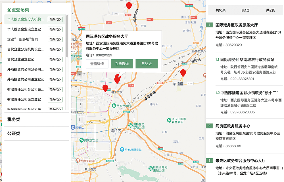Click the scrollbar in the 企业登记类 list
The image size is (284, 182).
click(x=67, y=36)
